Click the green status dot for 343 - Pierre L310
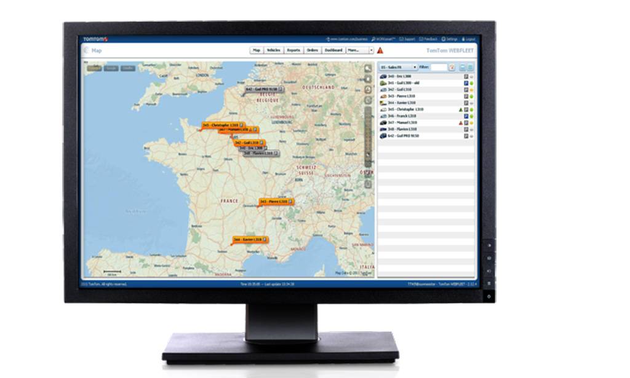This screenshot has height=378, width=630. pos(471,96)
